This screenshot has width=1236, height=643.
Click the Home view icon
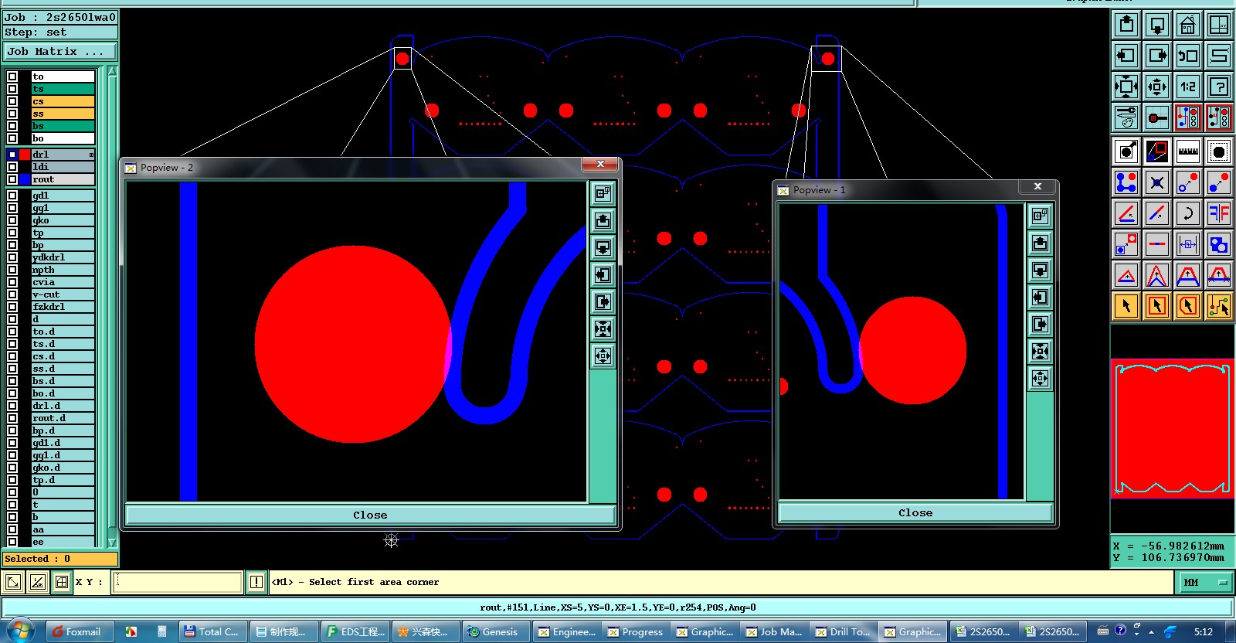tap(1188, 25)
